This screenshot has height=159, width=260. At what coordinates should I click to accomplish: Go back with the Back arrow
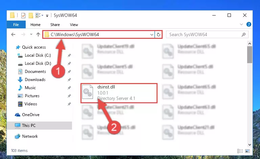[x=13, y=34]
